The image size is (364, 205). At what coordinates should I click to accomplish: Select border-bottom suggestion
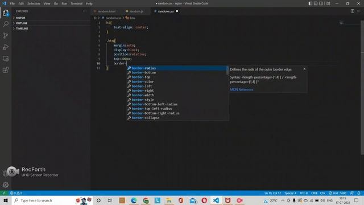(177, 72)
